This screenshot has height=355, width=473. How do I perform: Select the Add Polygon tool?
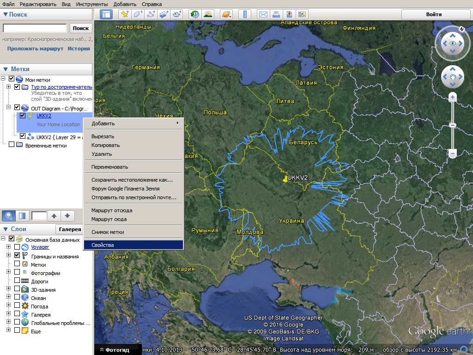pos(138,14)
